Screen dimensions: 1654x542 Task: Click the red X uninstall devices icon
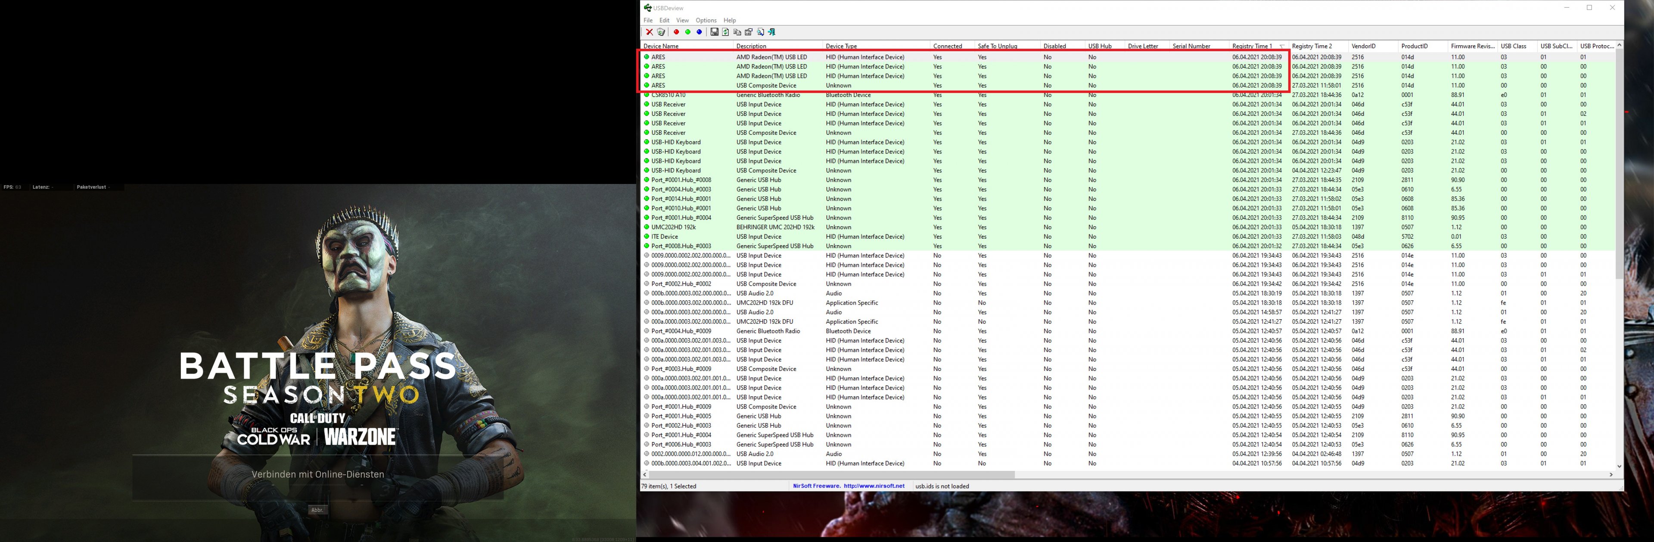click(x=649, y=32)
